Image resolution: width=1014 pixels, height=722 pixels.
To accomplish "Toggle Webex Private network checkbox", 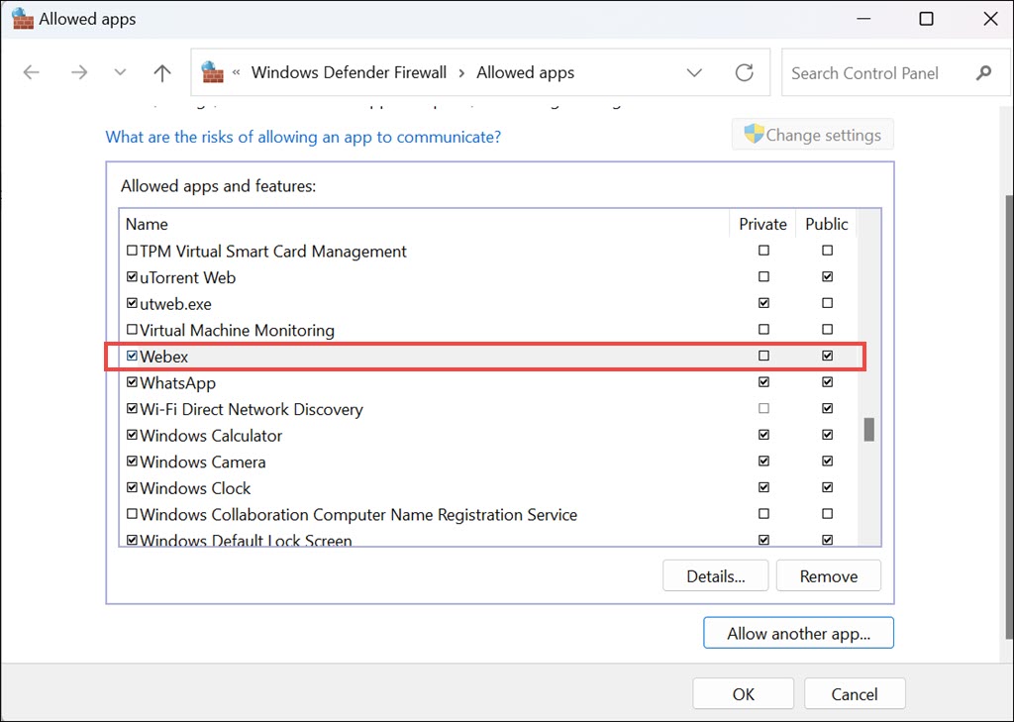I will point(763,356).
